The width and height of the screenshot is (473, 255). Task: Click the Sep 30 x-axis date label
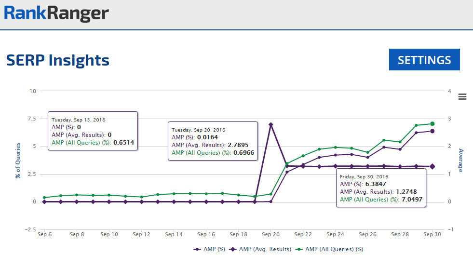[x=432, y=234]
